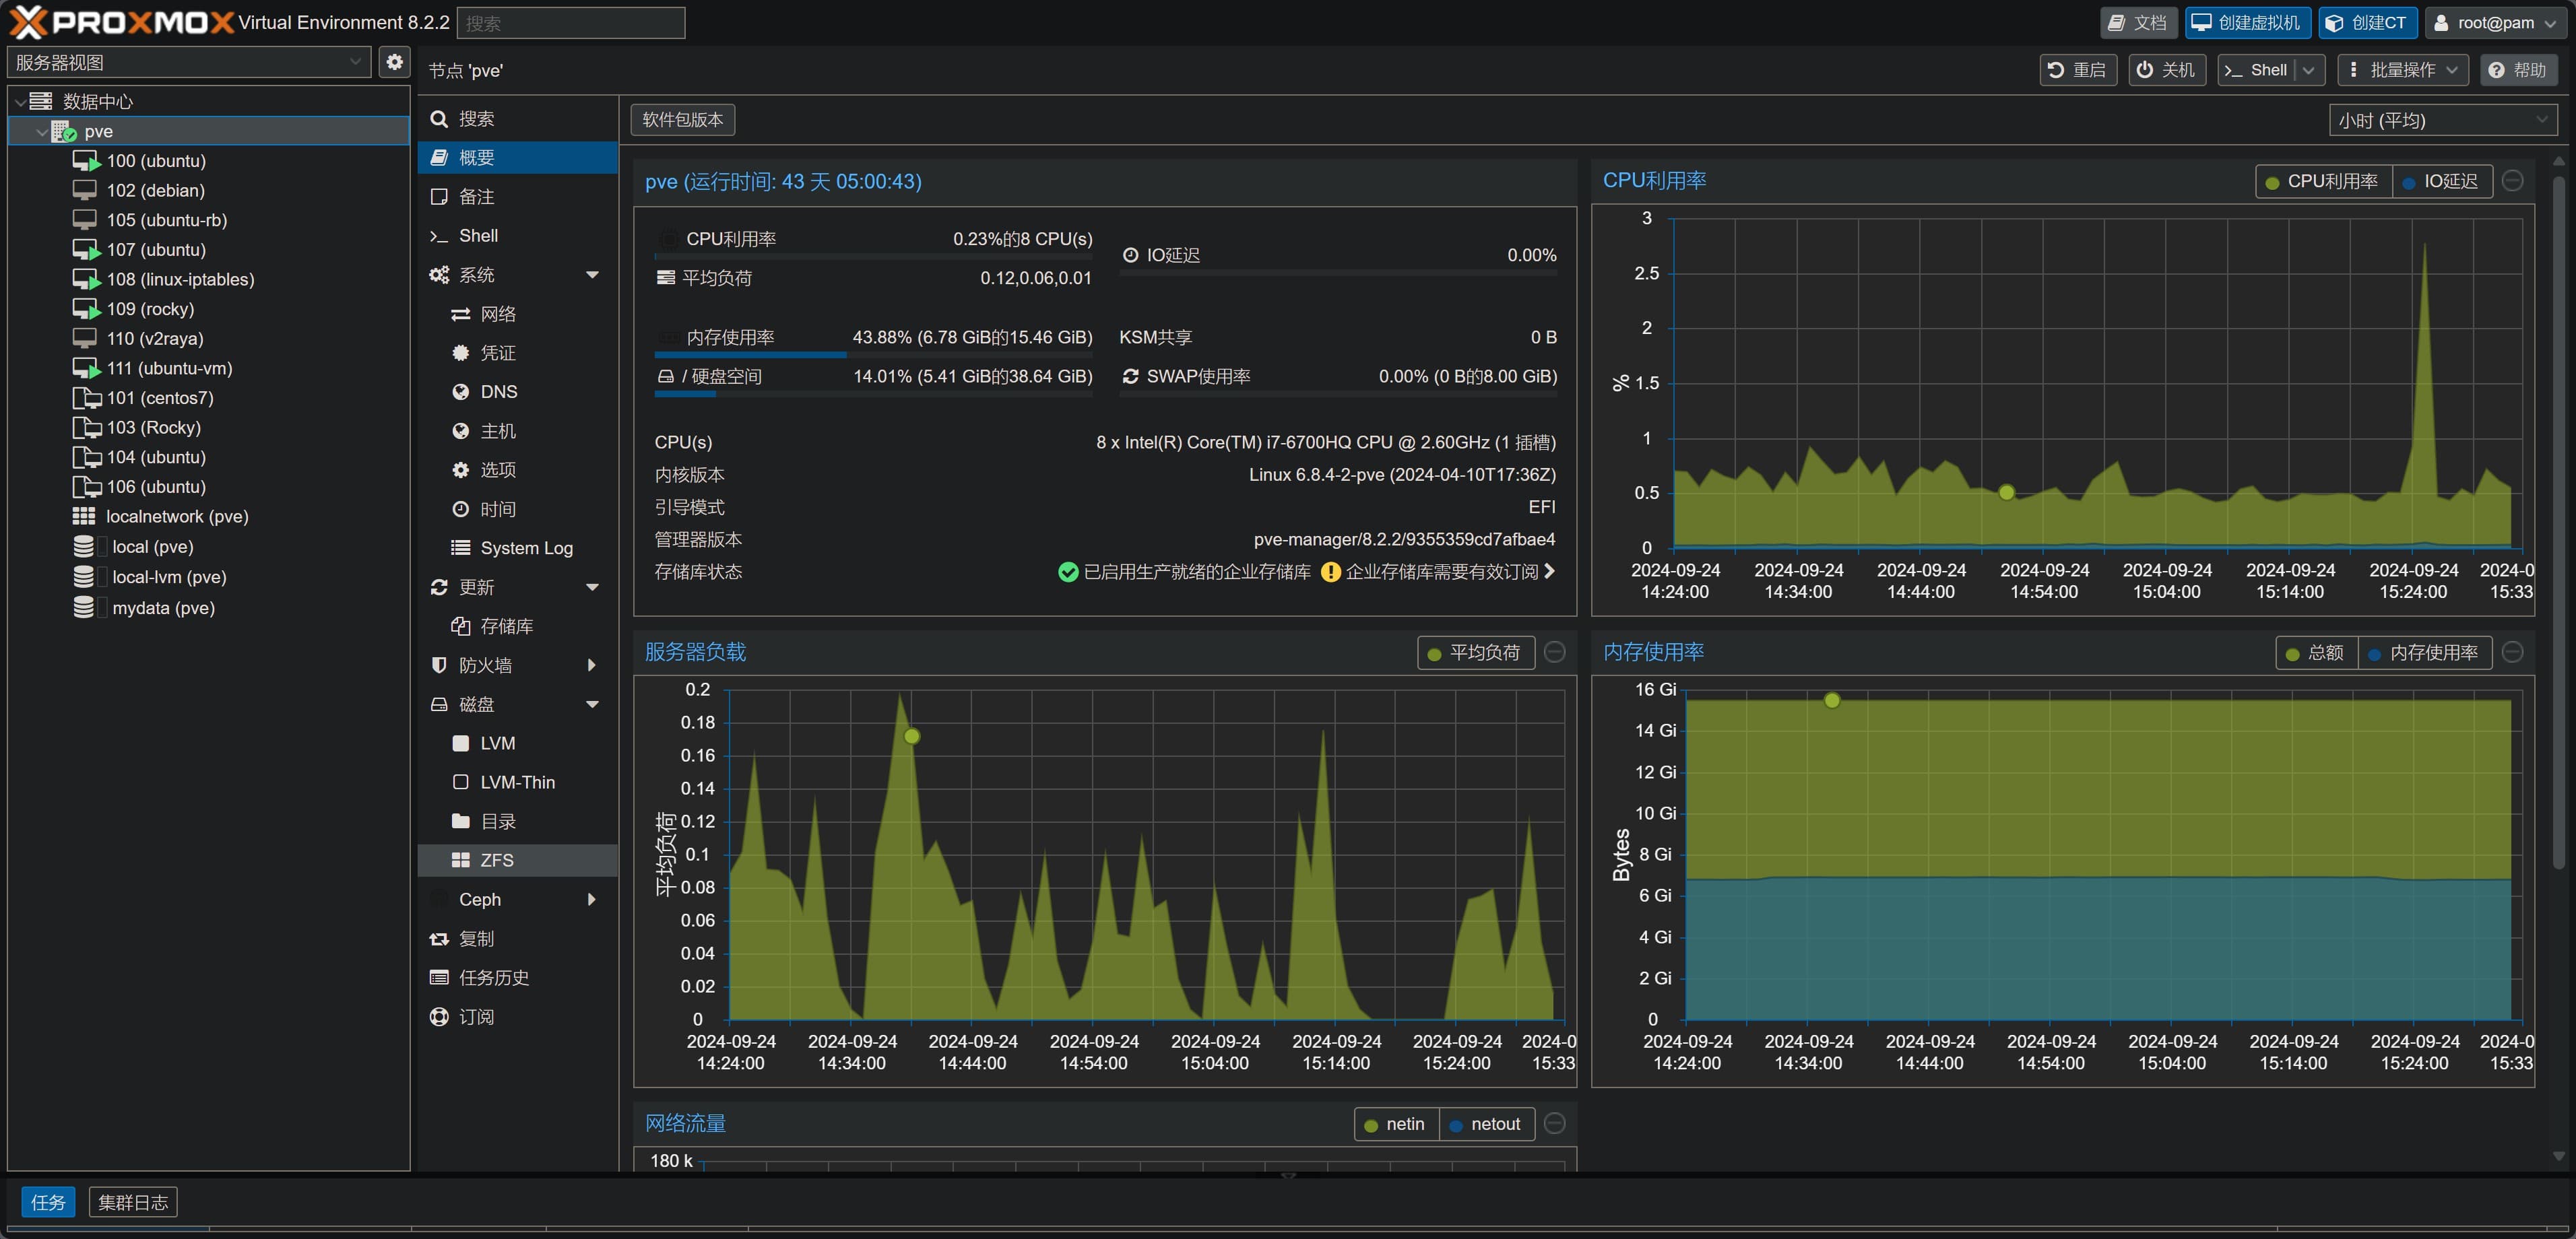
Task: Open the node Search menu item
Action: point(517,119)
